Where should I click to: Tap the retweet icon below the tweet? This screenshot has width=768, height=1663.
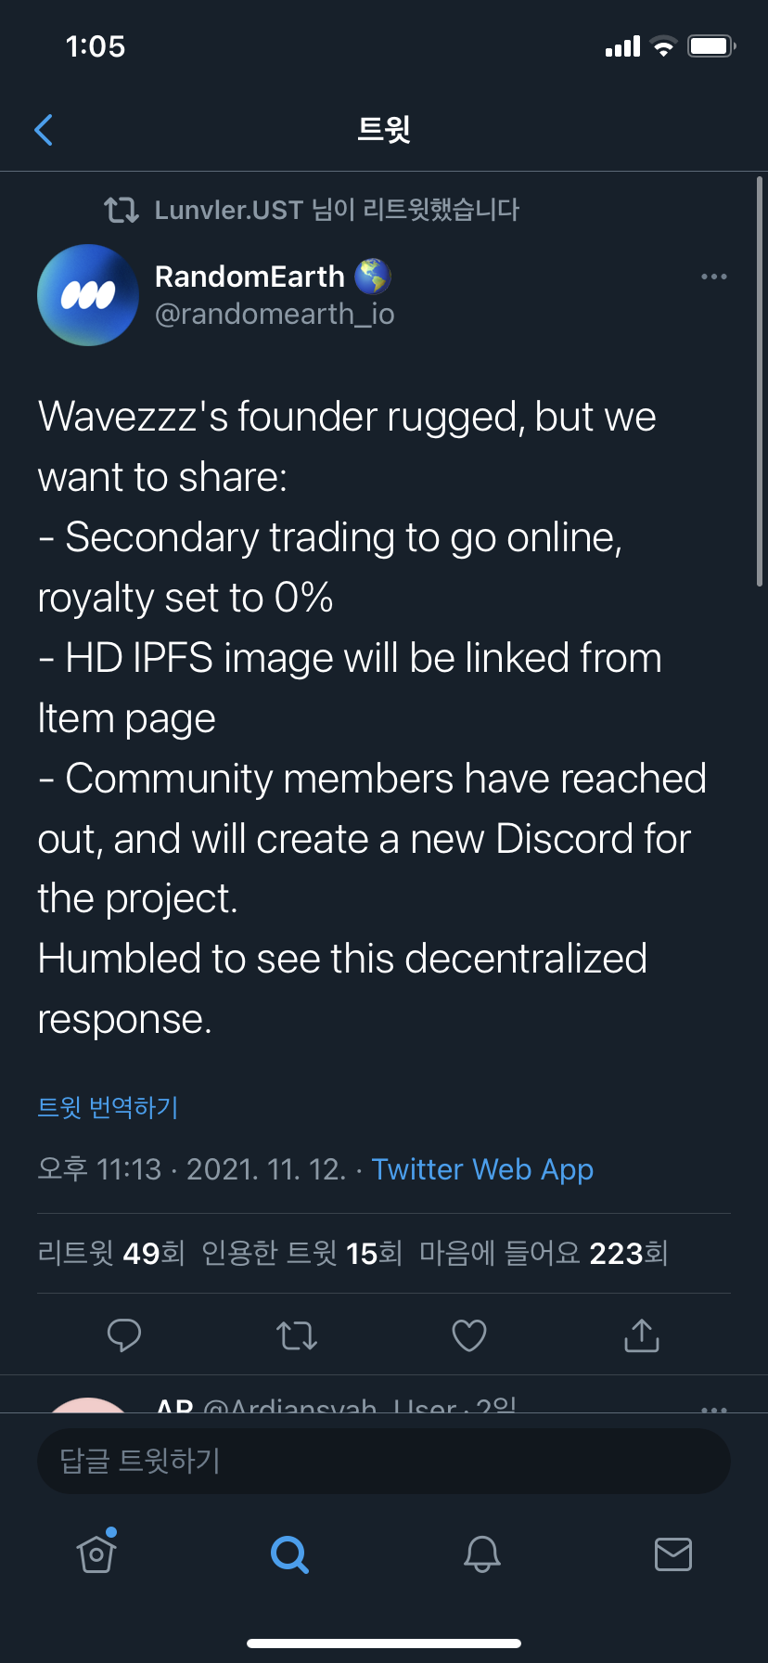tap(297, 1335)
